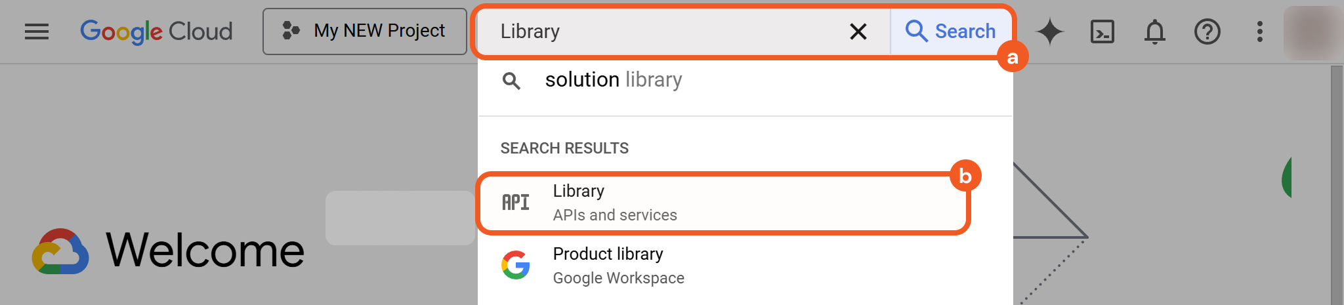Click the Google Cloud logo
This screenshot has width=1344, height=305.
[x=156, y=31]
